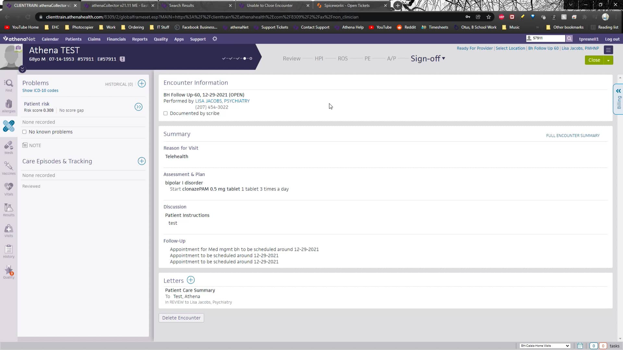
Task: Add a letter using the plus icon
Action: click(191, 280)
